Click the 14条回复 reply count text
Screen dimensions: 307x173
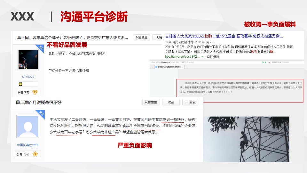[x=171, y=42]
